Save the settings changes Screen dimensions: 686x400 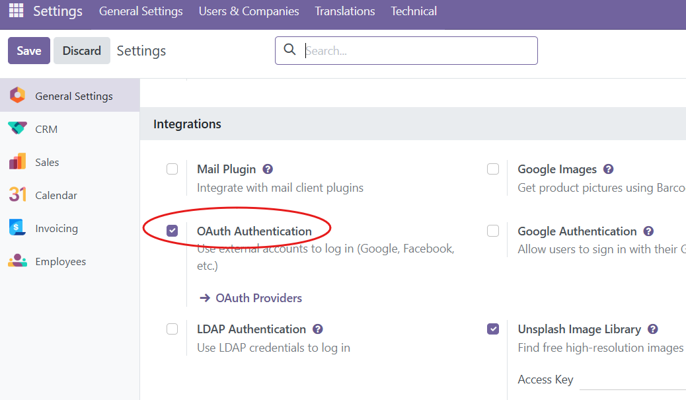pos(29,51)
